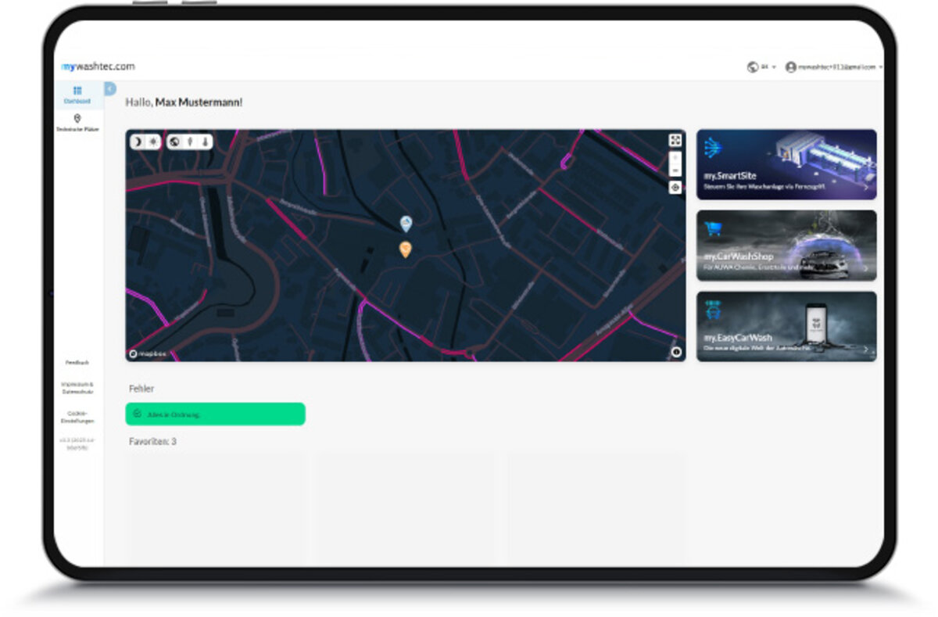This screenshot has height=617, width=938.
Task: Open the my.EasyCarWash card
Action: point(786,327)
